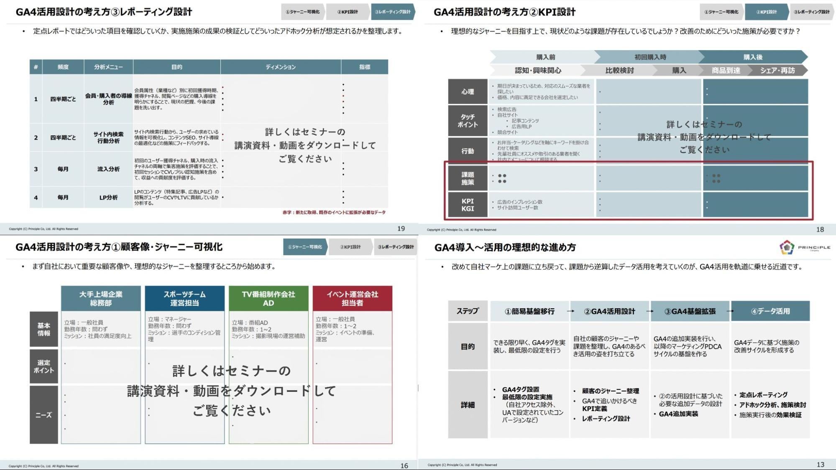Viewport: 836px width, 470px height.
Task: Click the 流入分析 menu cell
Action: pyautogui.click(x=108, y=169)
